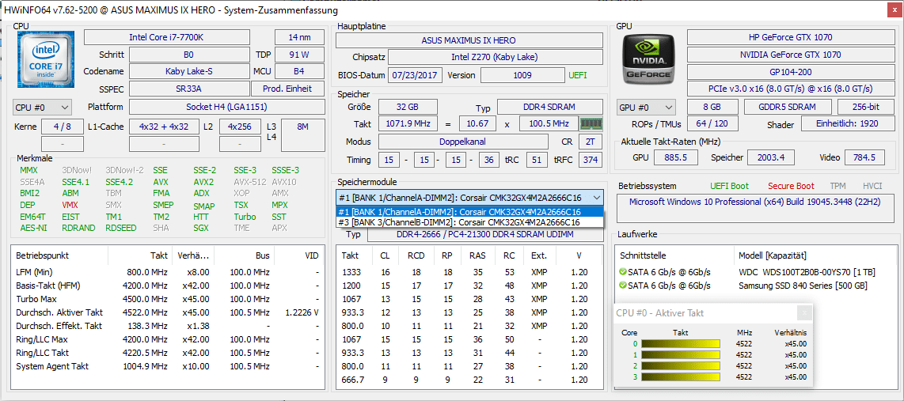Click the Doppelkanal memory mode field
Screen dimensions: 904x401
[x=463, y=142]
